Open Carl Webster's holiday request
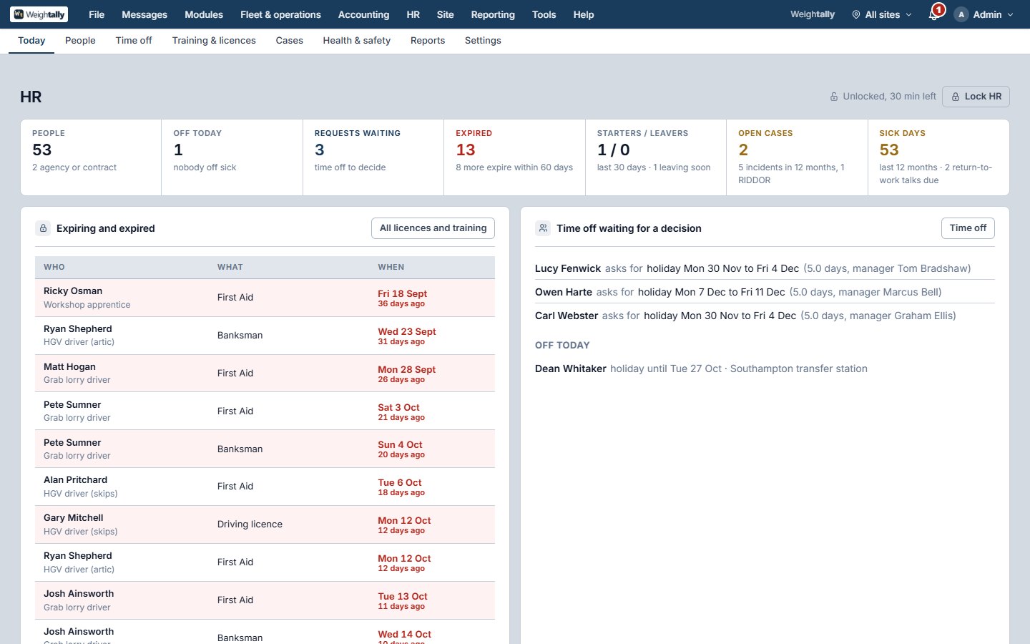This screenshot has width=1030, height=644. click(x=765, y=316)
